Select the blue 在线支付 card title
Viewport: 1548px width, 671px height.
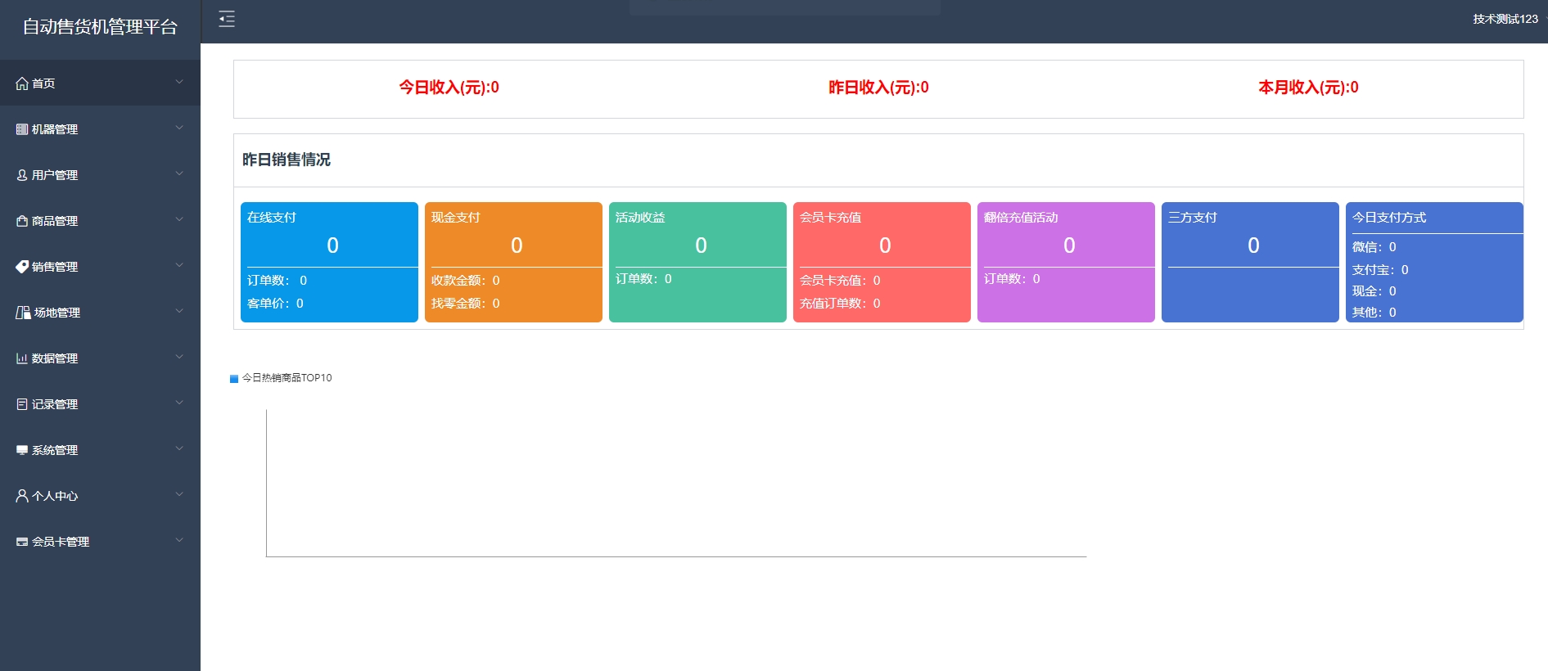272,218
